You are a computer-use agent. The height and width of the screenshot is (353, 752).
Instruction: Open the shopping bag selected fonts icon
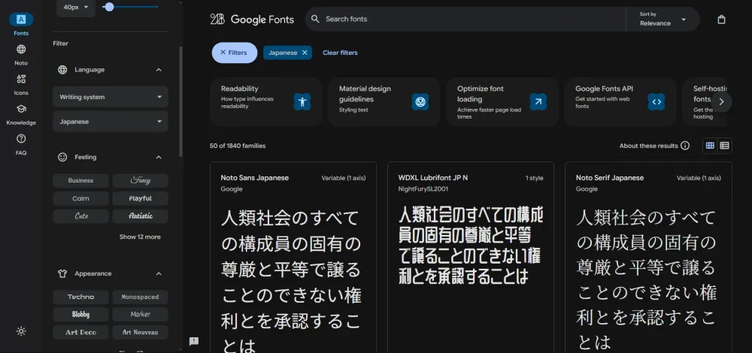point(721,20)
